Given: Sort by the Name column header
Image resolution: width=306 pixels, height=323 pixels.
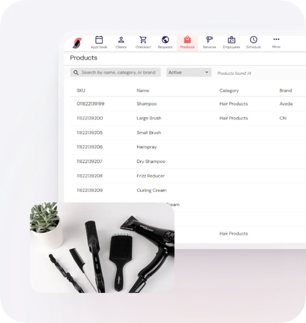Looking at the screenshot, I should pyautogui.click(x=143, y=91).
